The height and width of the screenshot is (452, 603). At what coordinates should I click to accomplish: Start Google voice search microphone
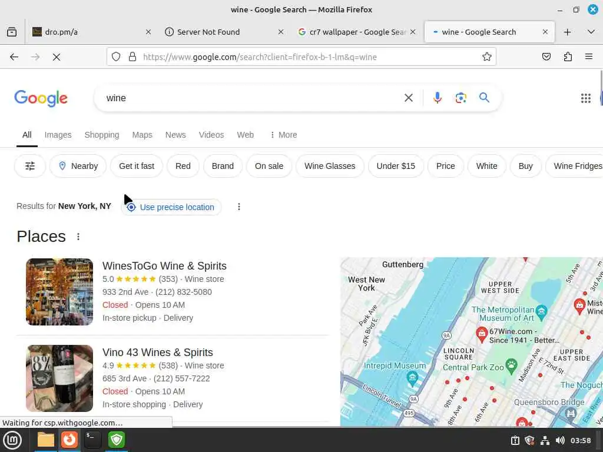[438, 98]
